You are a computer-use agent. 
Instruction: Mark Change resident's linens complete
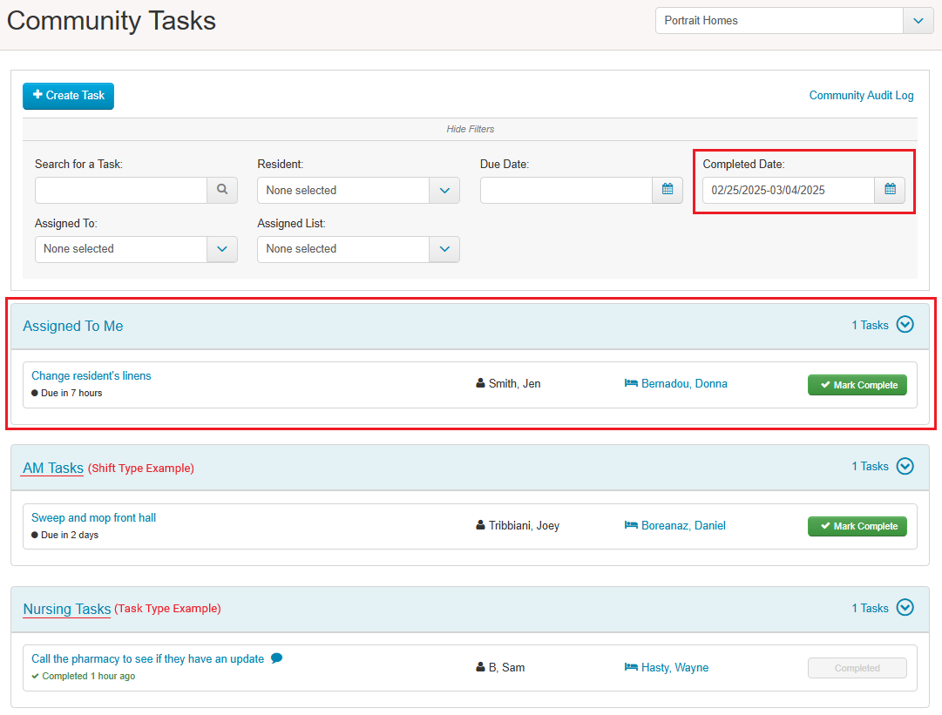click(x=857, y=385)
